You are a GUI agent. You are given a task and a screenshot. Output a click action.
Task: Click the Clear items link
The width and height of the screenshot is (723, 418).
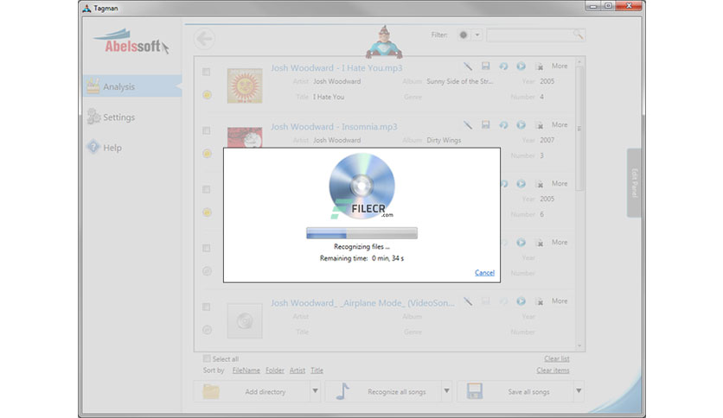point(553,370)
